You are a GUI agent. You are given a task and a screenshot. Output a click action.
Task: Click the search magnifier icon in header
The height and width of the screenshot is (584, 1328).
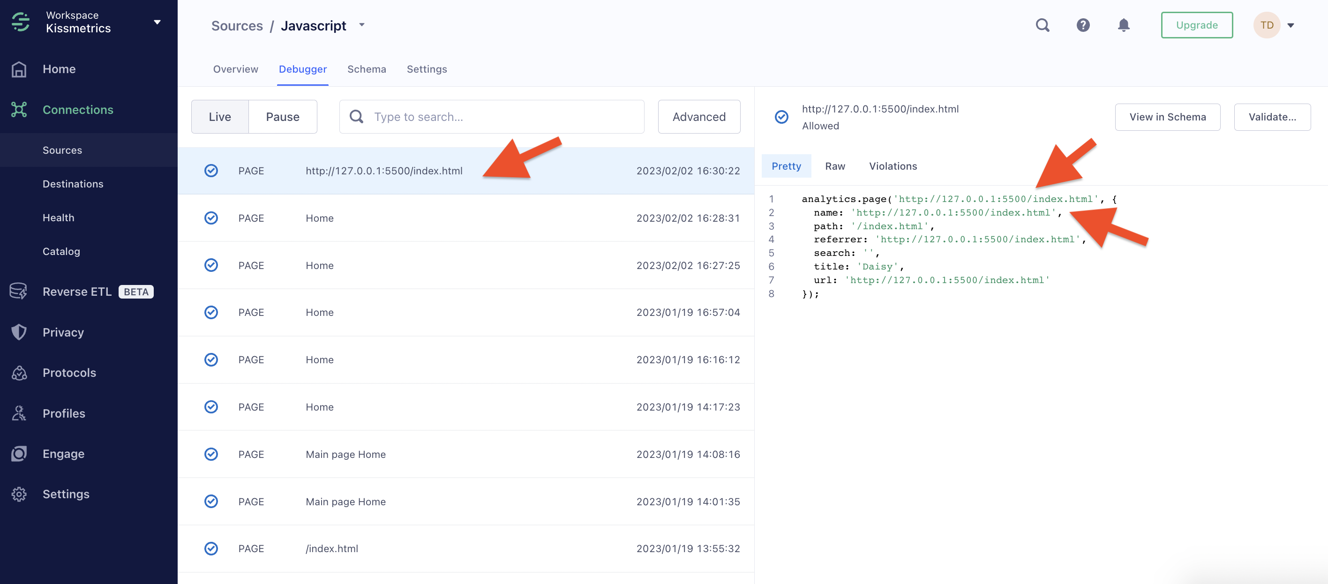1043,25
